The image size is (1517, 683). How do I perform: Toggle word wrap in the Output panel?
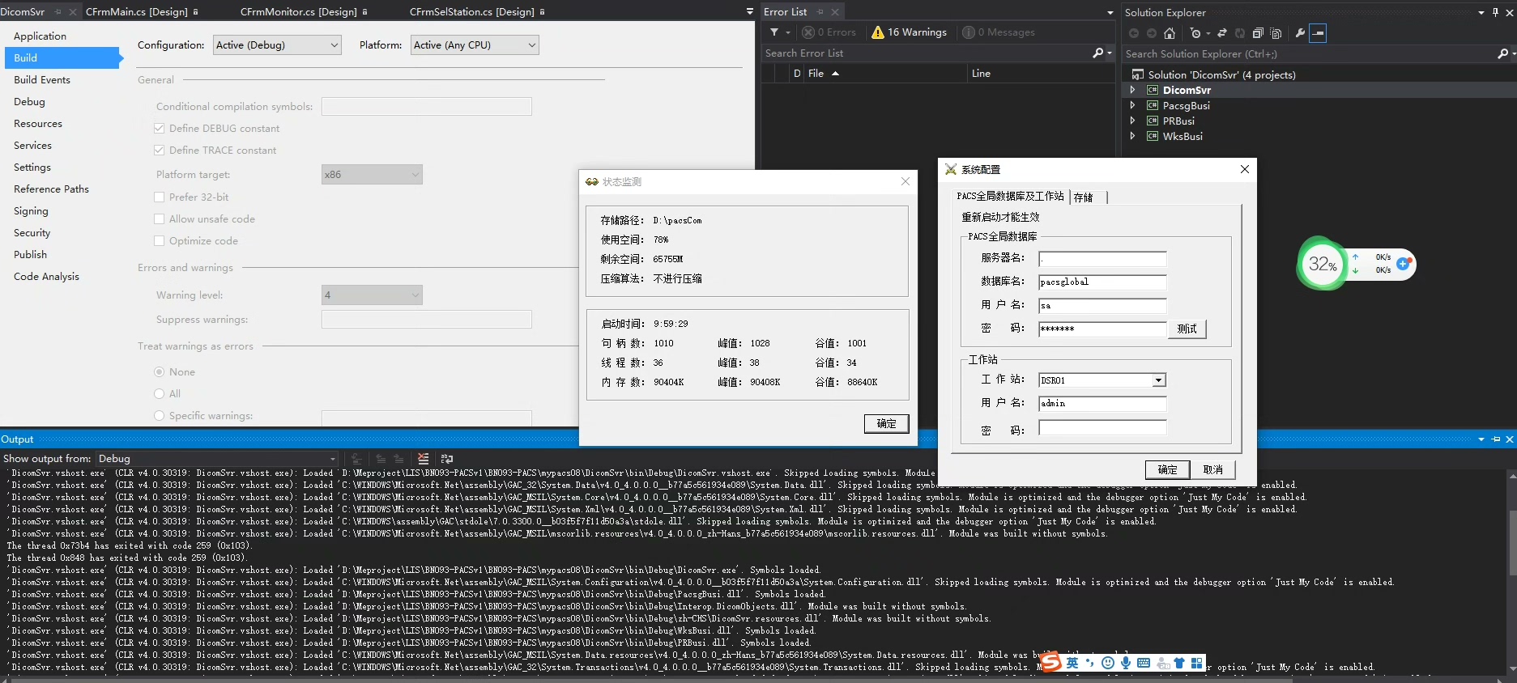pyautogui.click(x=447, y=459)
